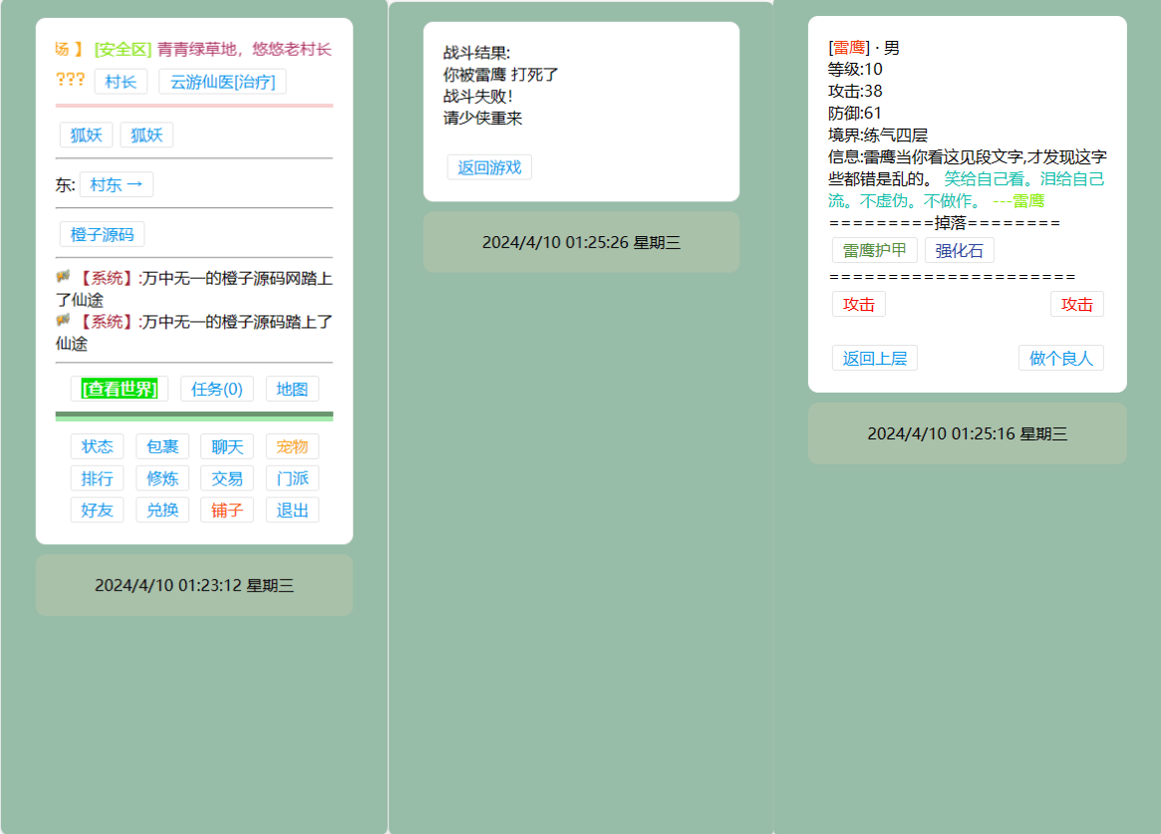Open the 门派 sect page

click(292, 478)
